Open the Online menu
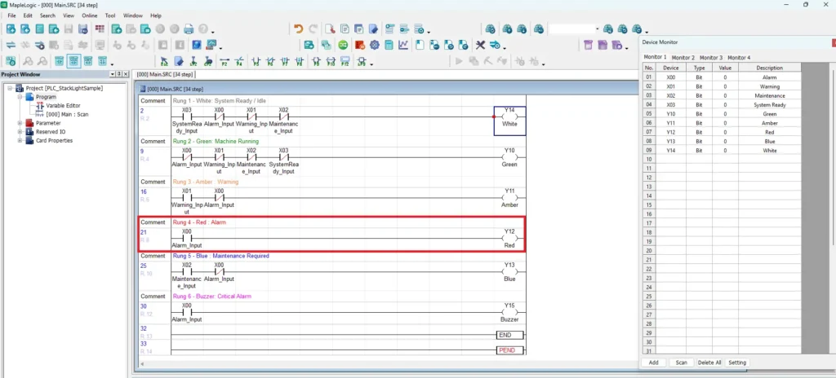The width and height of the screenshot is (836, 378). pos(90,15)
